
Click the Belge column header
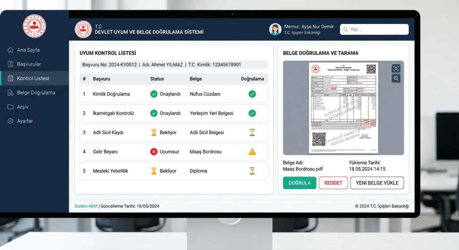(195, 79)
